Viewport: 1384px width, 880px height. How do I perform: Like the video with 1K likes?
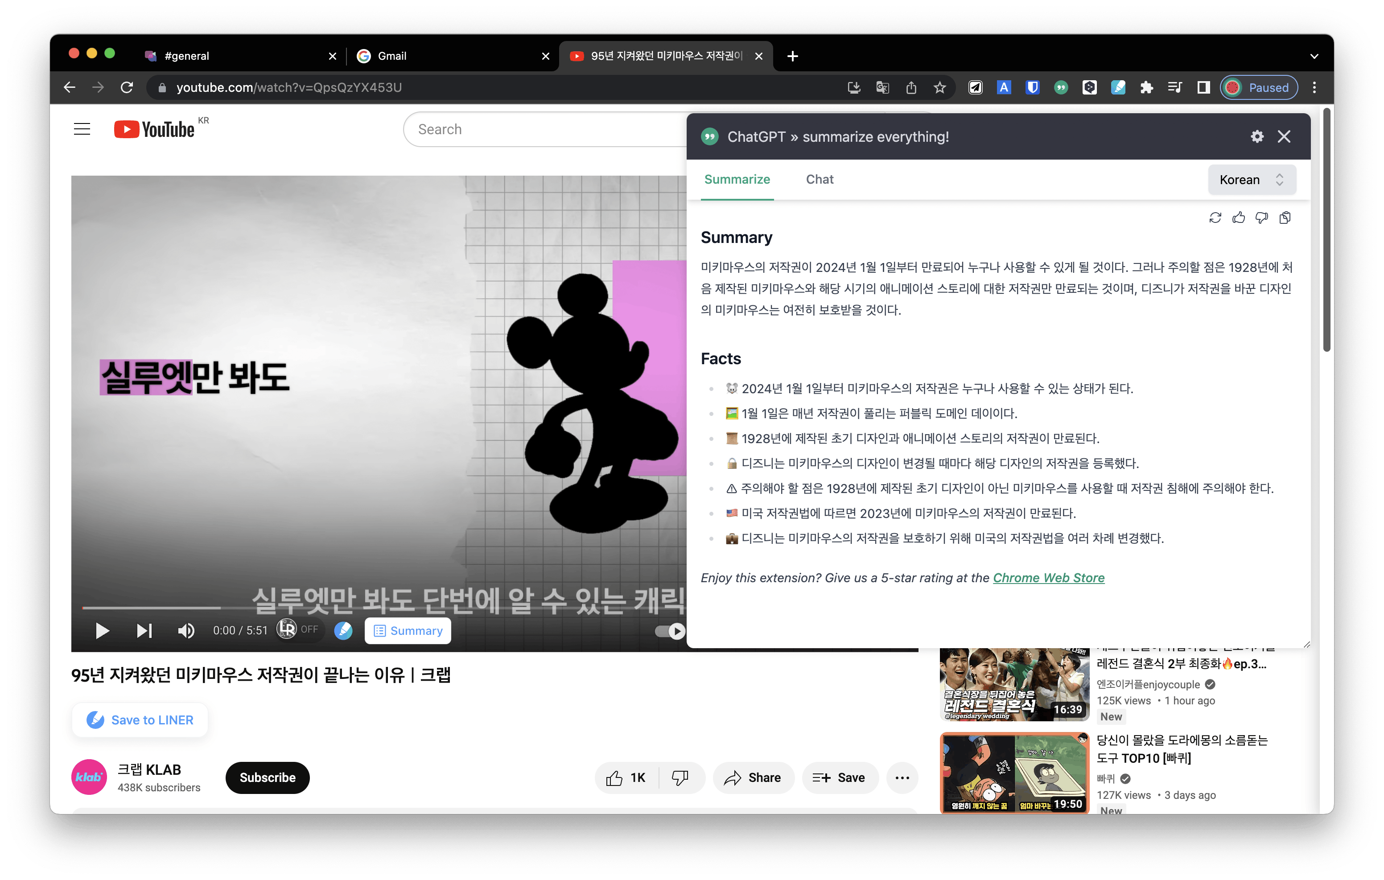[626, 777]
